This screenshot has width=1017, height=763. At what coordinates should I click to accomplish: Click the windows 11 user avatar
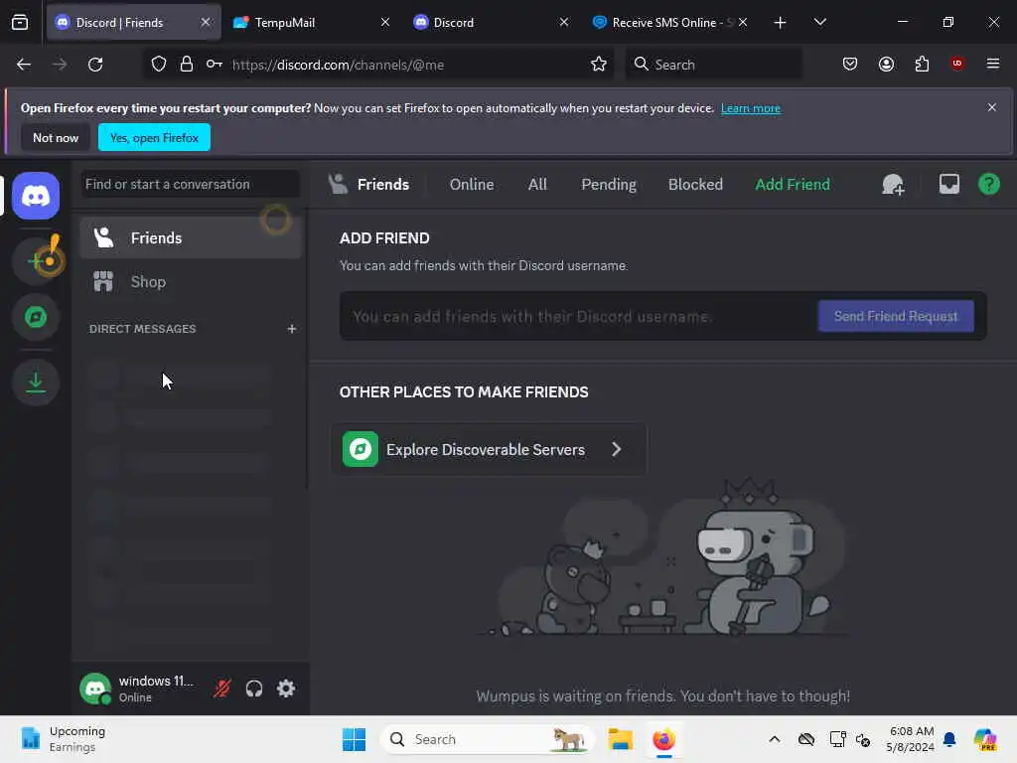95,688
